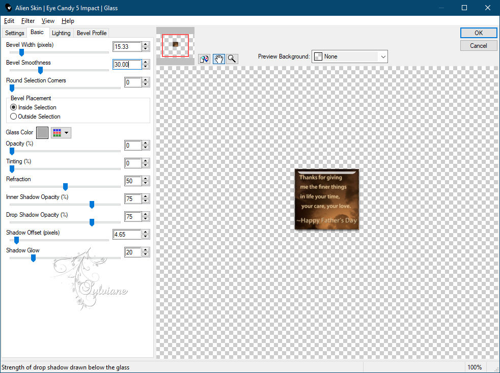Select the Basic tab
Image resolution: width=500 pixels, height=373 pixels.
coord(37,32)
